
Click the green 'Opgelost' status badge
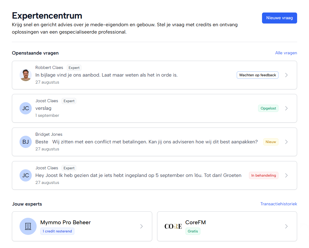268,108
